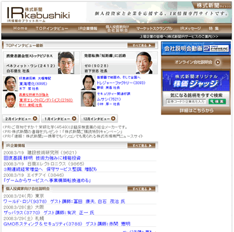Screen dimensions: 234x232
Task: Click the オンライン会社説明会 arrow banner
Action: (196, 62)
